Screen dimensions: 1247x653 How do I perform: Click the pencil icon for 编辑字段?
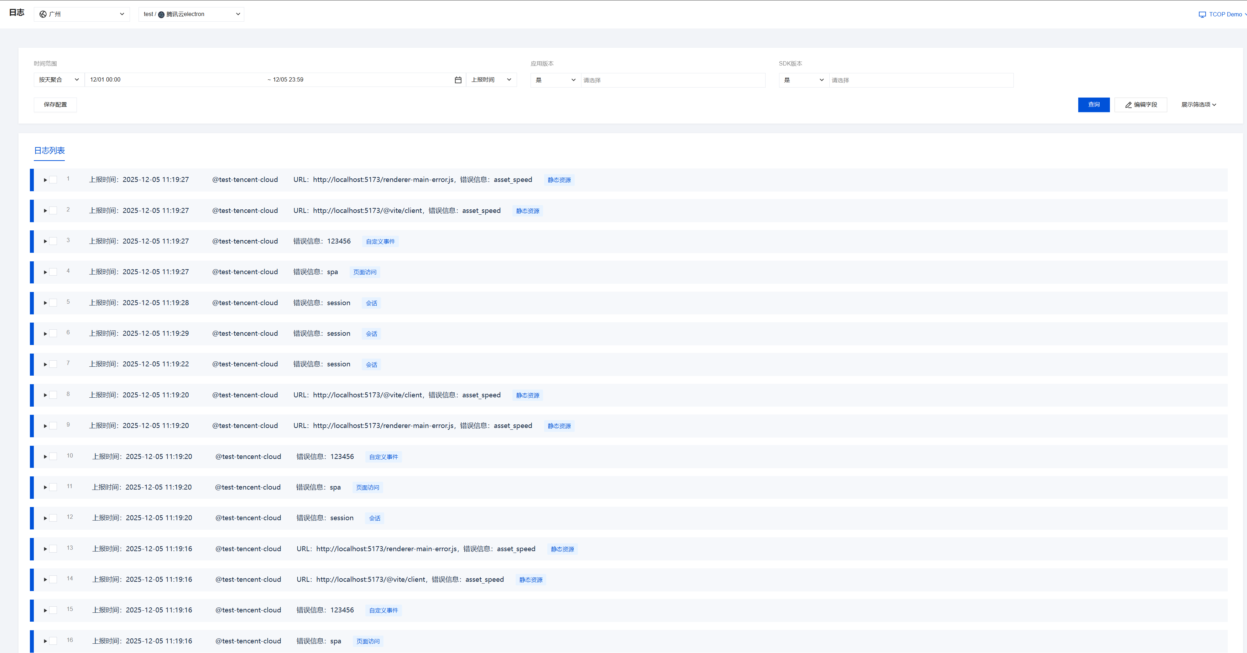[x=1128, y=105]
